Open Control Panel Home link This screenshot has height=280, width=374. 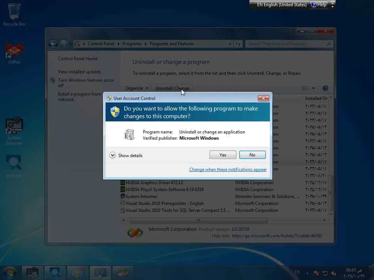click(x=78, y=59)
